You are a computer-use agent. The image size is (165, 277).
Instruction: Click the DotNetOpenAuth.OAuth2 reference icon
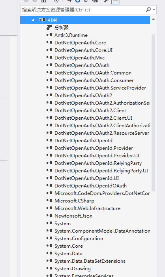click(x=49, y=95)
